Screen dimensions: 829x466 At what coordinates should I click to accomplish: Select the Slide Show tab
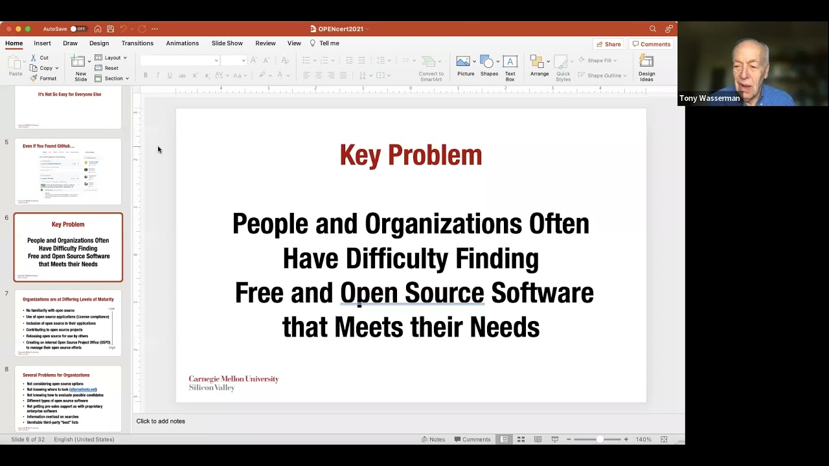point(227,43)
